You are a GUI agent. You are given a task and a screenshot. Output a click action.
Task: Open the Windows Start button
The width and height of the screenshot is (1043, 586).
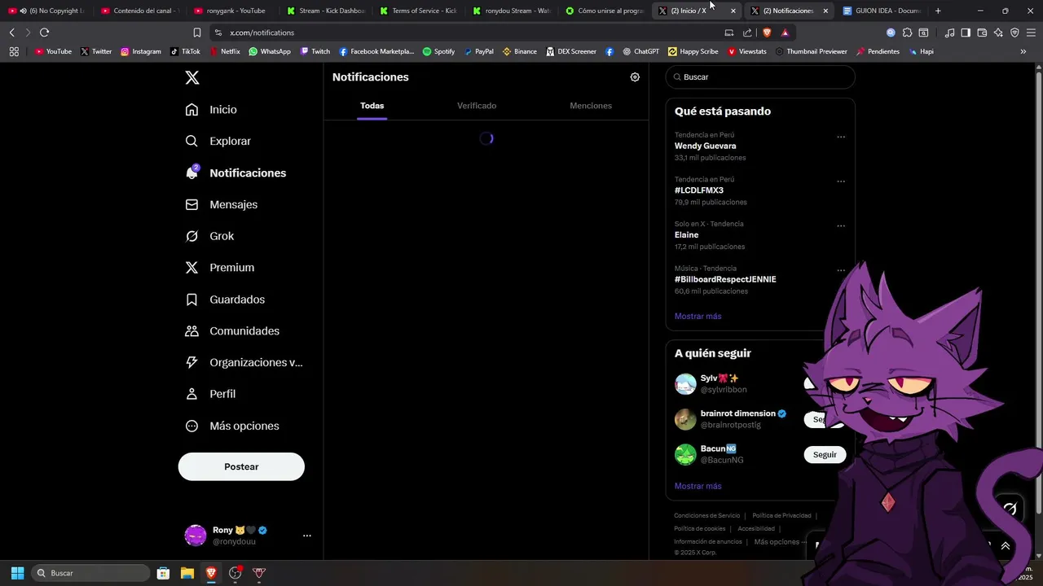(17, 573)
